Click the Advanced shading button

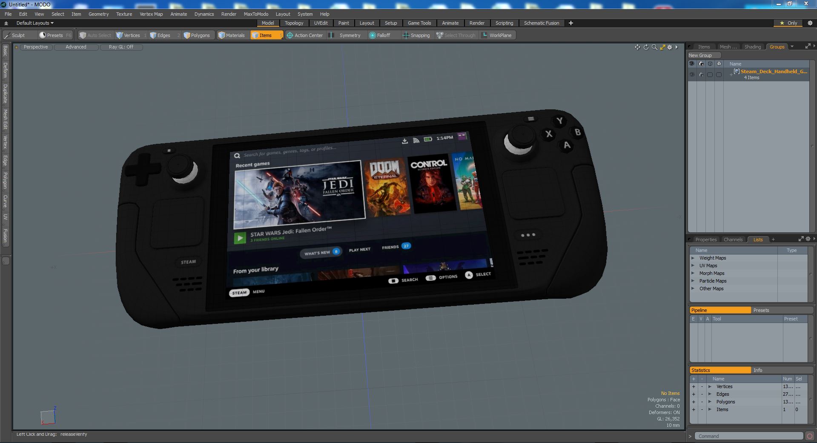coord(76,47)
